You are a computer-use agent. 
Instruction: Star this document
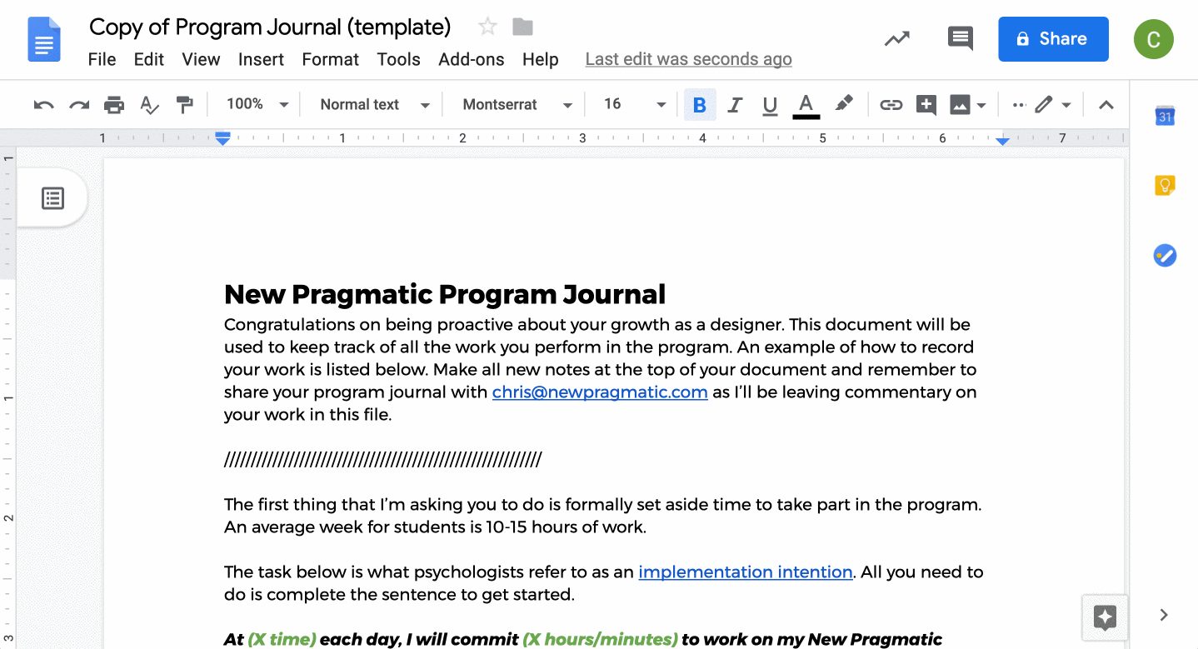point(487,27)
